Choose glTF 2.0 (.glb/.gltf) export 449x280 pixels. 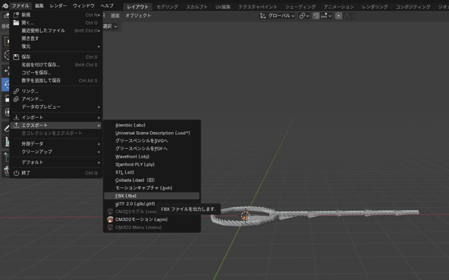(x=135, y=204)
